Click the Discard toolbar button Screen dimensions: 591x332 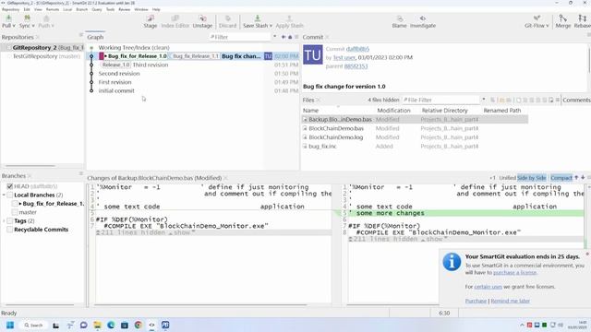click(227, 21)
